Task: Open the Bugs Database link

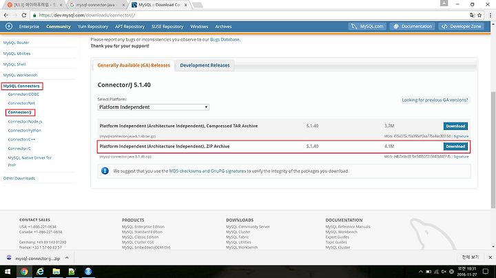Action: [225, 39]
